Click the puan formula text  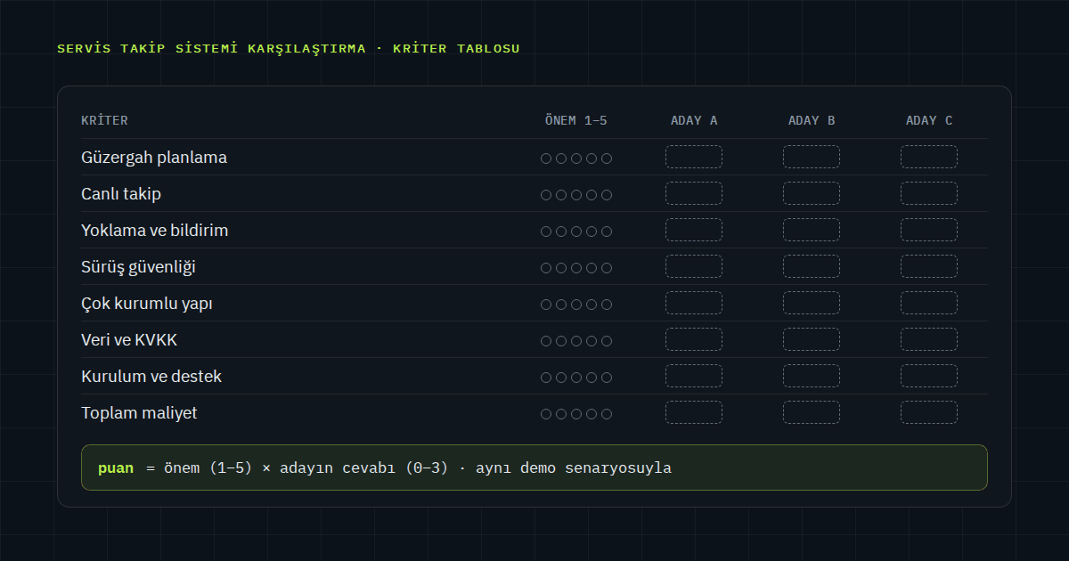pos(385,467)
